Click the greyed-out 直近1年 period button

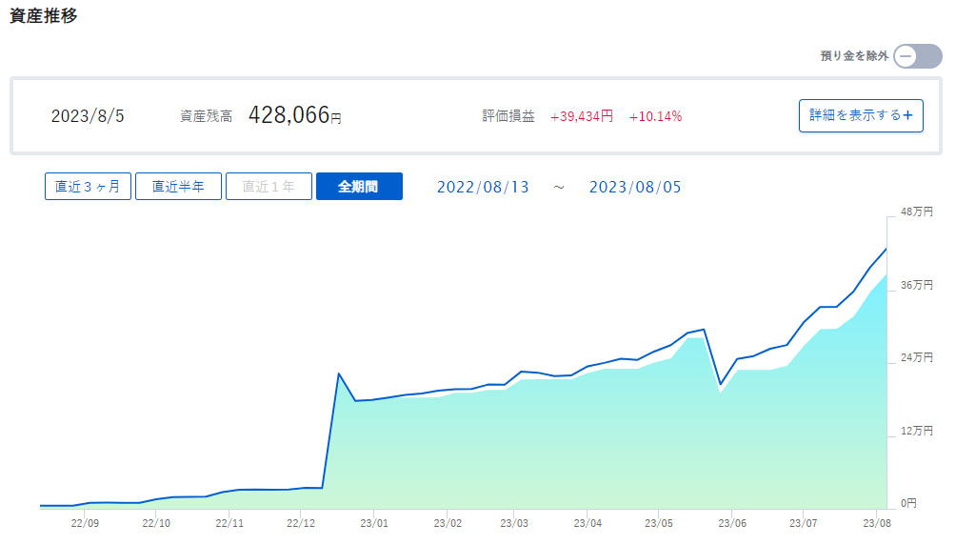coord(269,187)
